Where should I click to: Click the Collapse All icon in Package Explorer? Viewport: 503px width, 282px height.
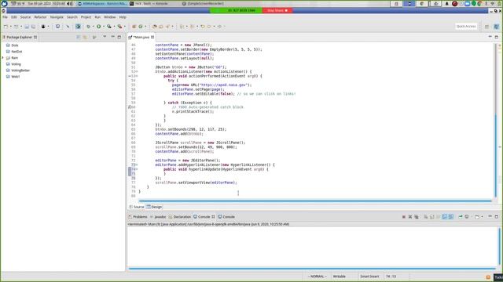[x=79, y=37]
